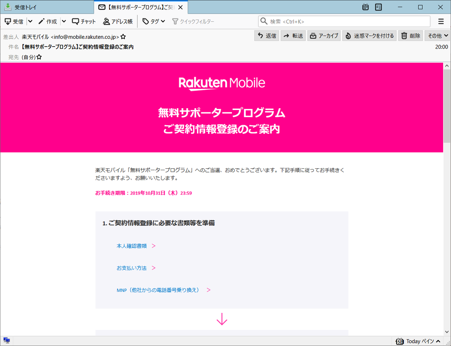Click the message body scrollbar thumb
The image size is (451, 346).
coord(447,106)
